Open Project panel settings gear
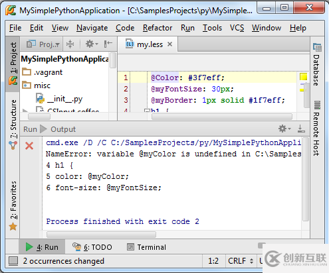 92,44
